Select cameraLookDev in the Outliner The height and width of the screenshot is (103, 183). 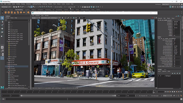click(14, 30)
